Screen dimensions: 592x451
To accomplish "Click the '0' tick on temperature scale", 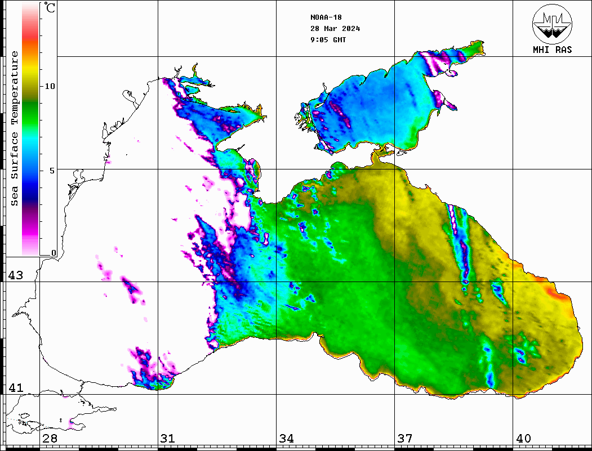I will [54, 253].
